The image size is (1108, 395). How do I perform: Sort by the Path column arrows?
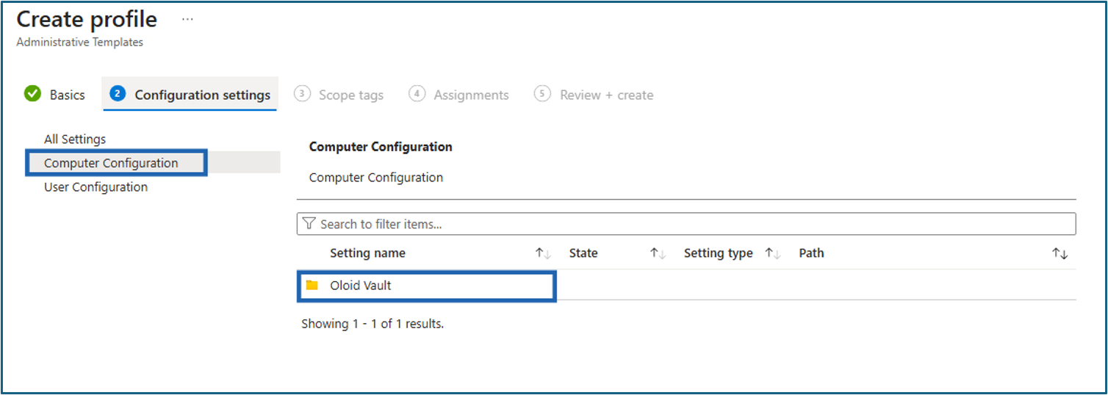pyautogui.click(x=1060, y=253)
